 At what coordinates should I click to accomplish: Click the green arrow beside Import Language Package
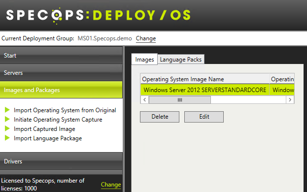pos(7,138)
